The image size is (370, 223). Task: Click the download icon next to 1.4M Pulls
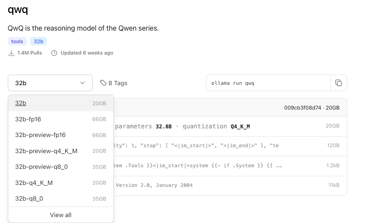tap(11, 53)
